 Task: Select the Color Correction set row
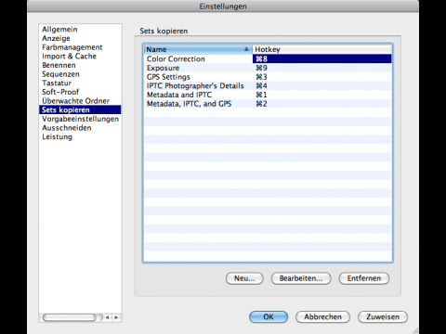tap(268, 58)
